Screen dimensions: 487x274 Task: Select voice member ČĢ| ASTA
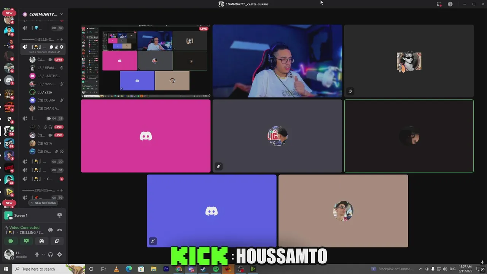(x=43, y=143)
